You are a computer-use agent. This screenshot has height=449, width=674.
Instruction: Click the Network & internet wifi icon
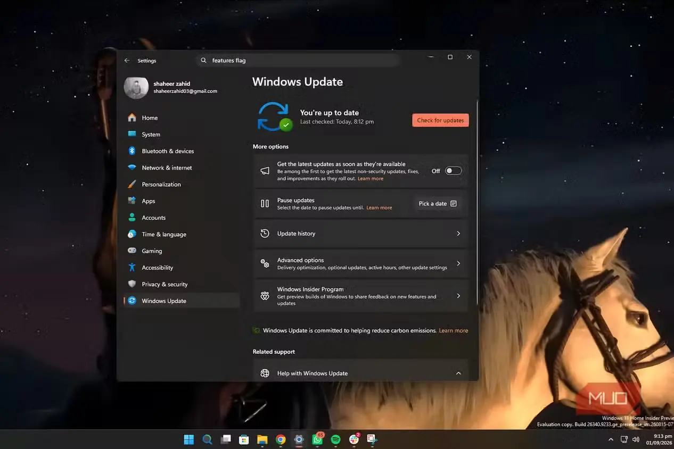132,168
